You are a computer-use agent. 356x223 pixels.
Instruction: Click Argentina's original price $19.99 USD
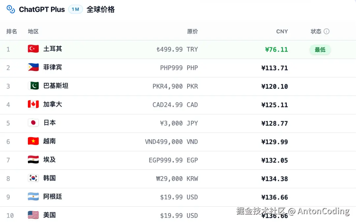pos(179,197)
